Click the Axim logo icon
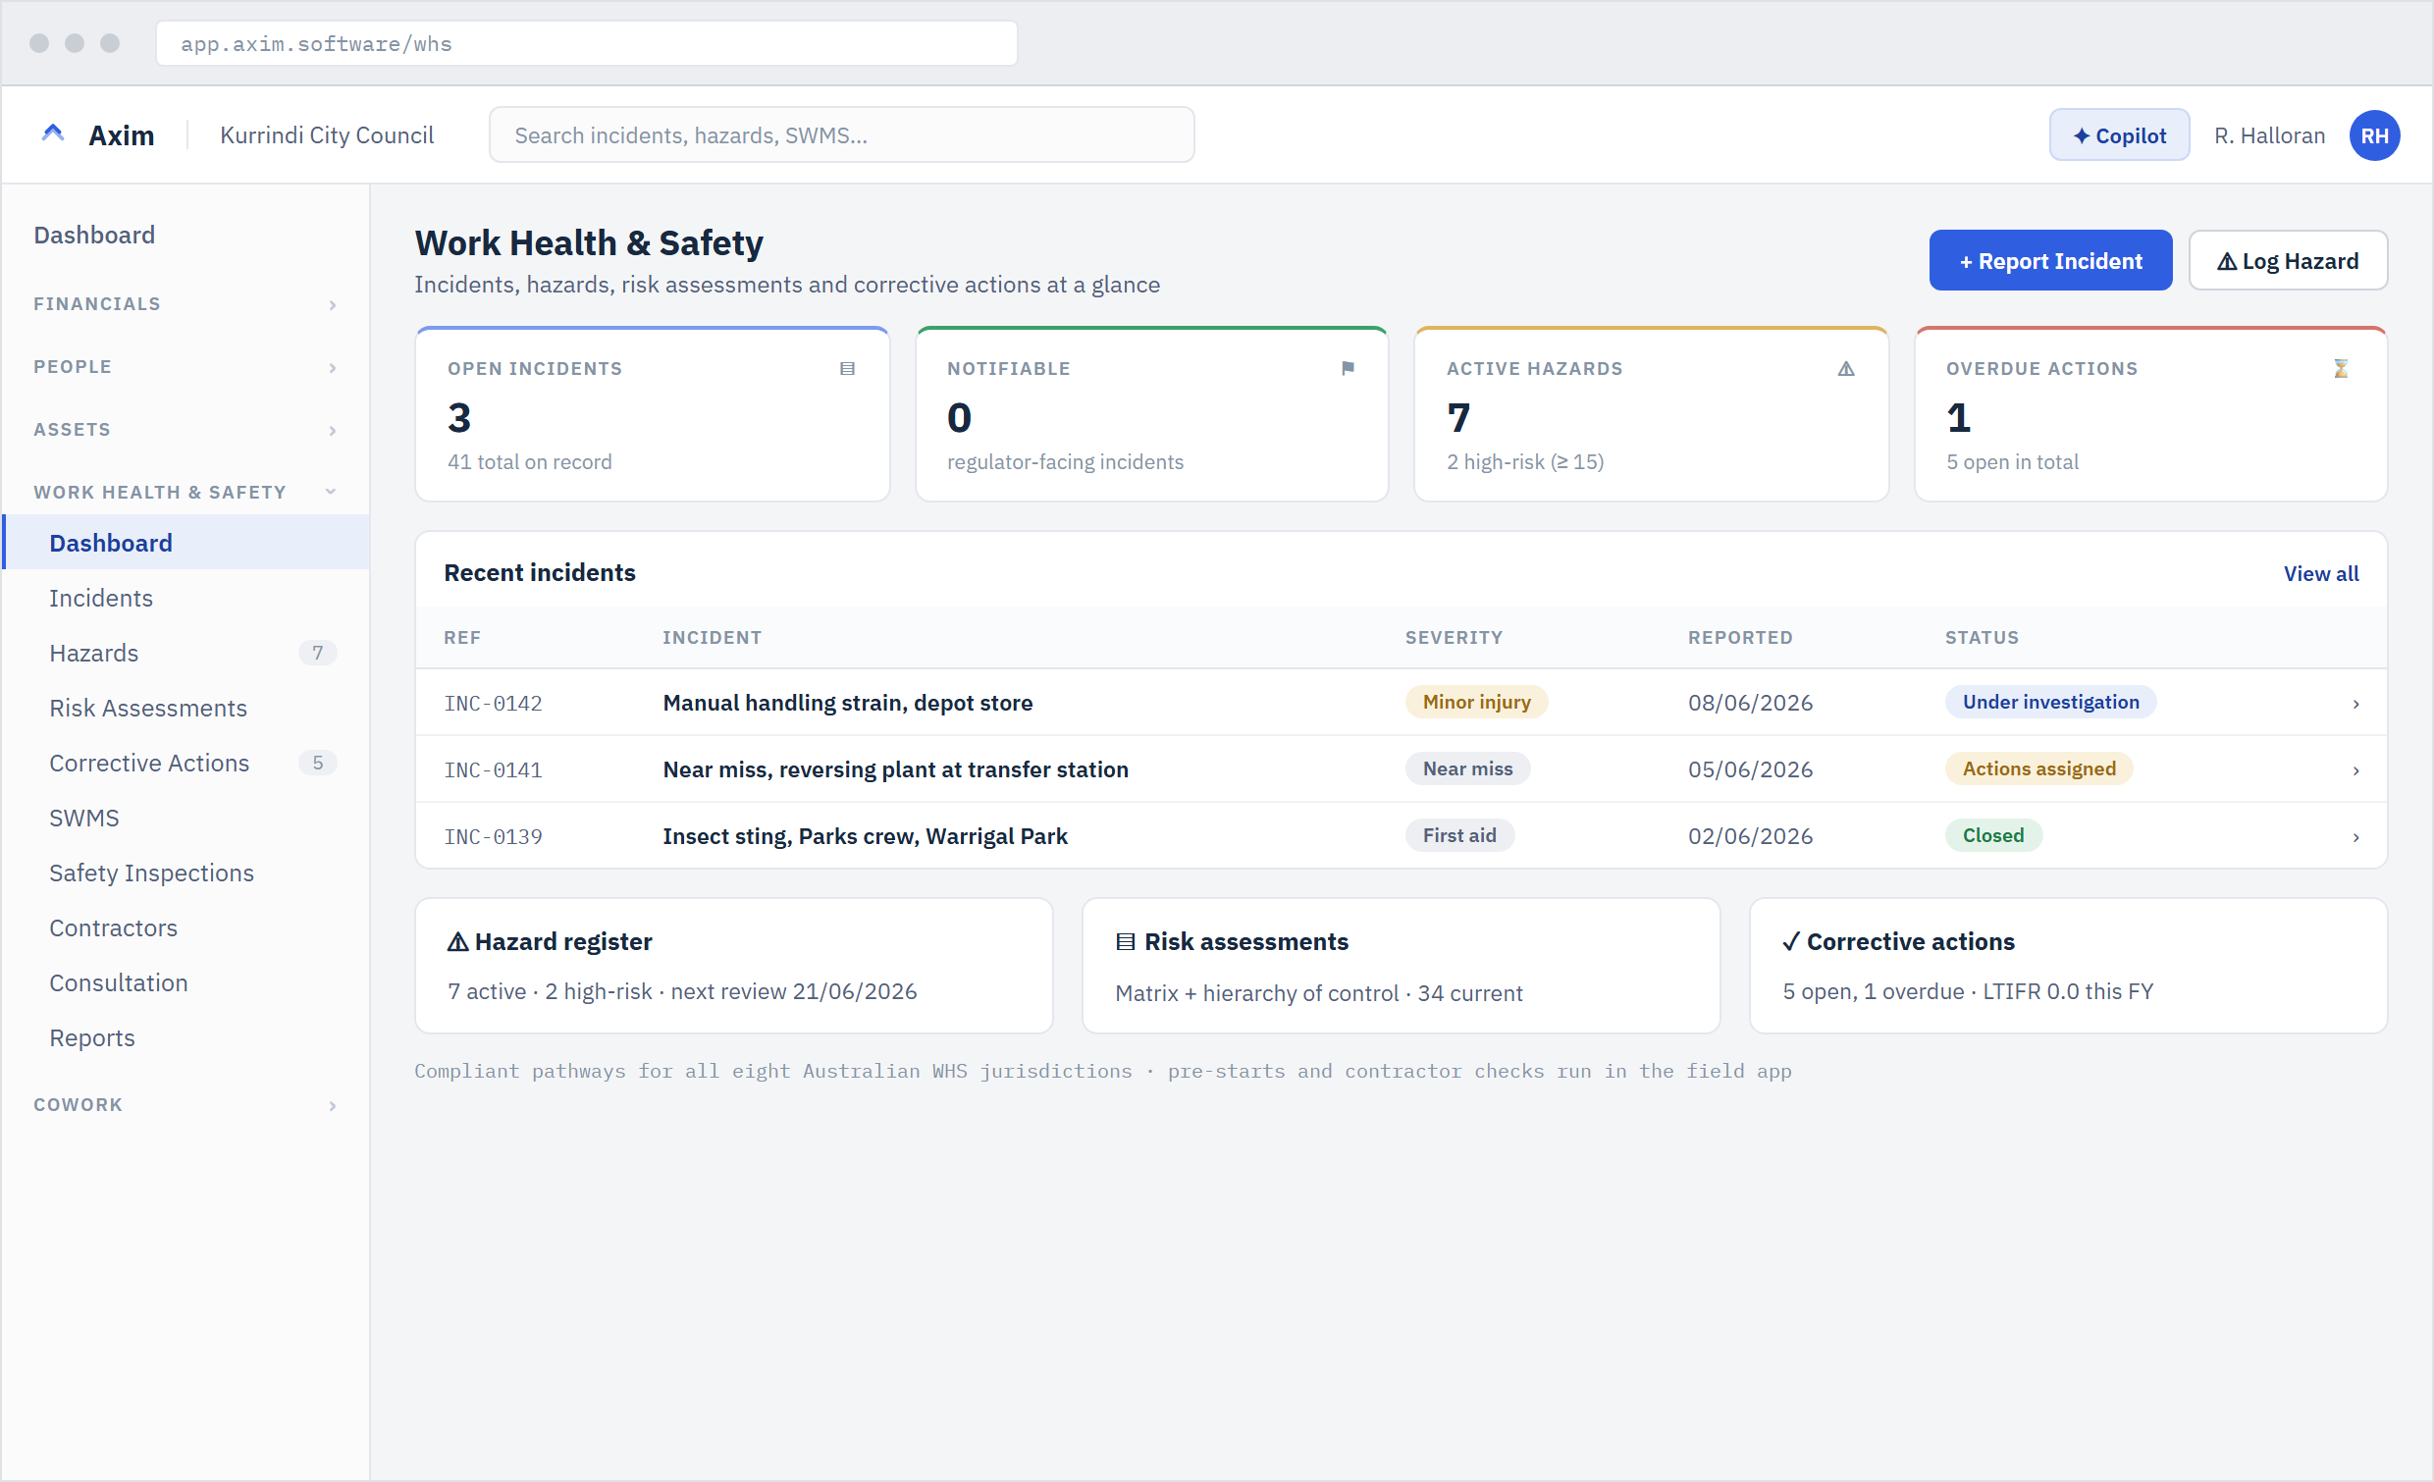2434x1482 pixels. [x=53, y=134]
